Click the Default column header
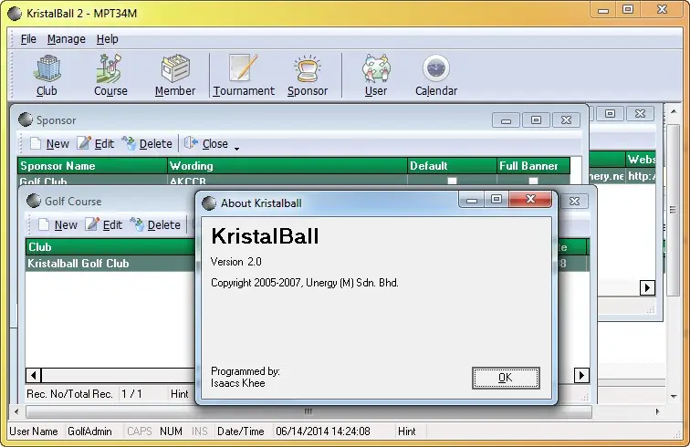690x447 pixels. [x=453, y=166]
